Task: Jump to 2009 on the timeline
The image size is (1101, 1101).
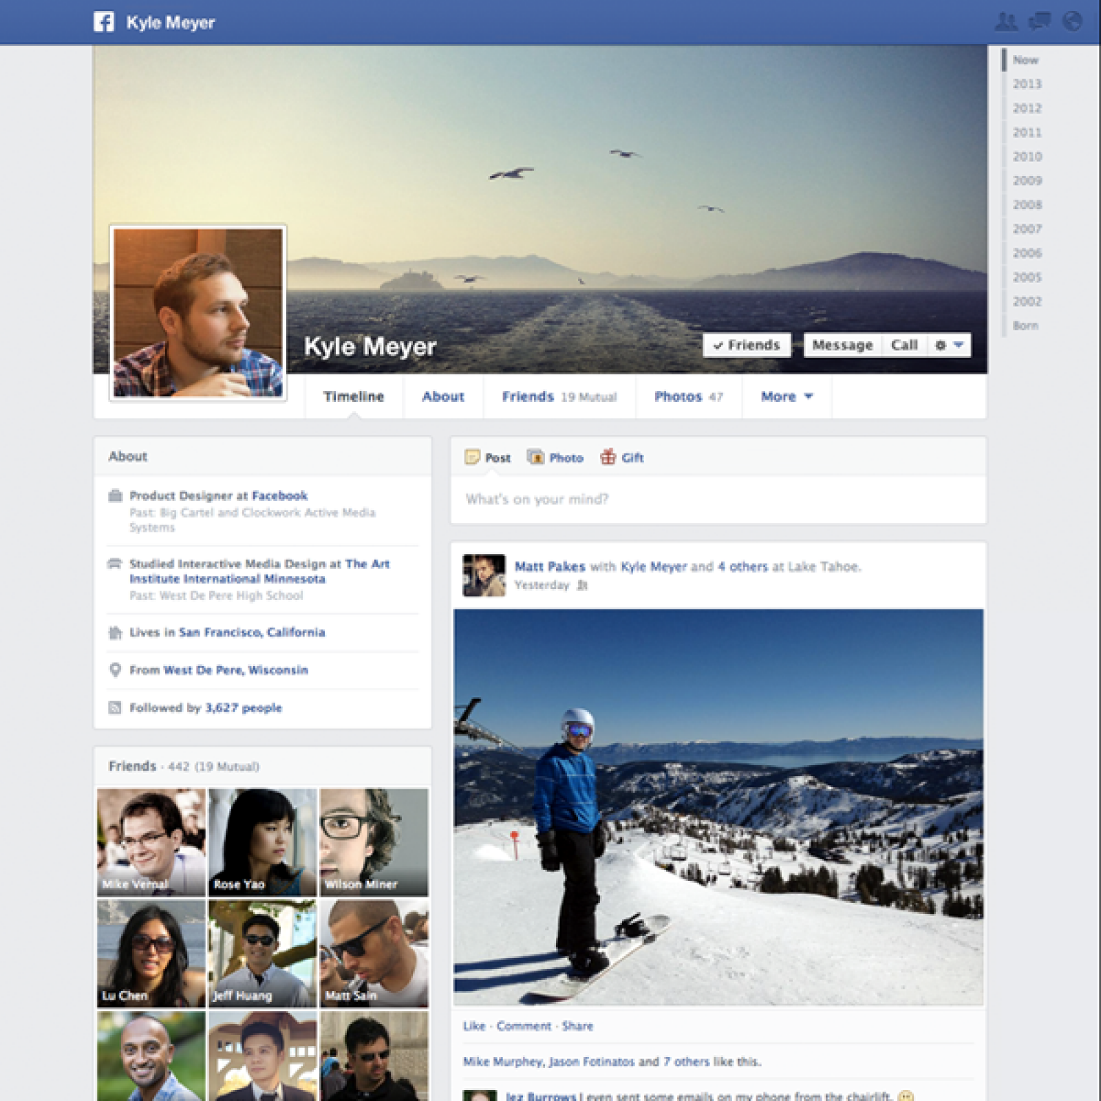Action: coord(1027,180)
